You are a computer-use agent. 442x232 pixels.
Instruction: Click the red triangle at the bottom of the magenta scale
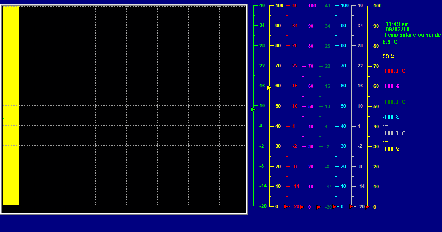[302, 207]
